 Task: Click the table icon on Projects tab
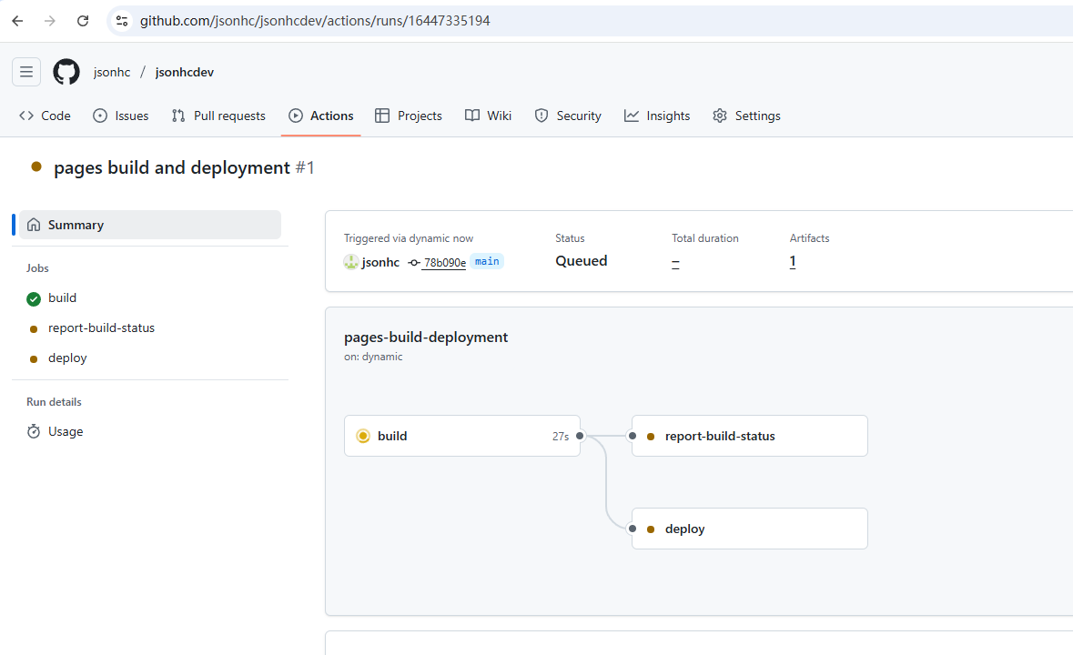(x=382, y=116)
